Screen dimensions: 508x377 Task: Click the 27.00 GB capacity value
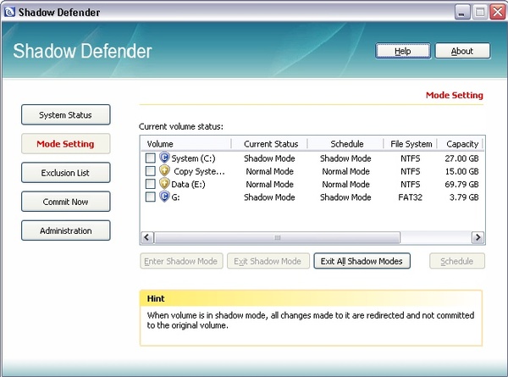461,158
